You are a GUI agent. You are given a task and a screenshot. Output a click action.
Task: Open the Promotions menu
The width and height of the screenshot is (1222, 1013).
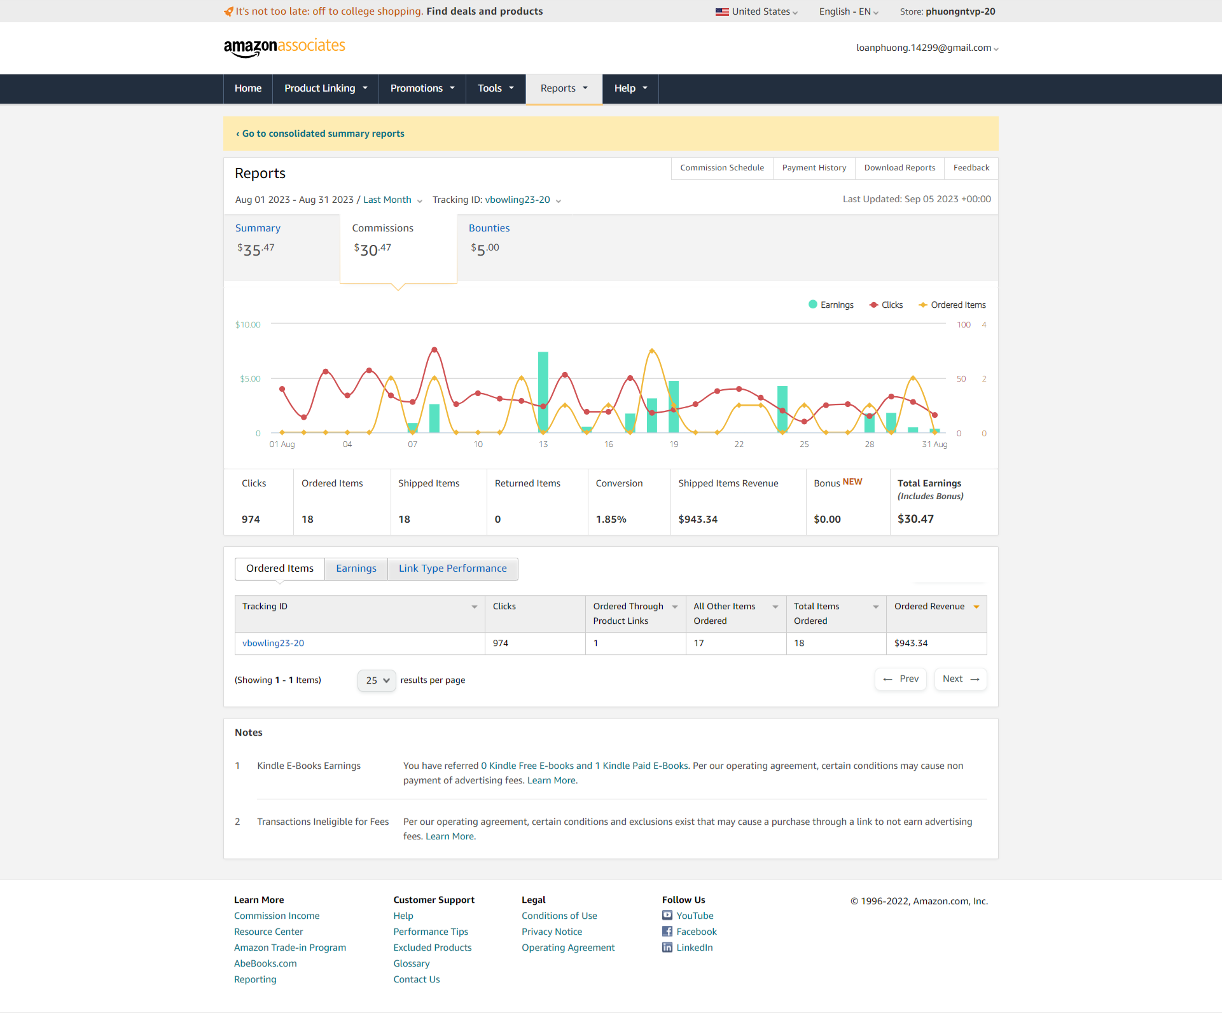tap(422, 88)
